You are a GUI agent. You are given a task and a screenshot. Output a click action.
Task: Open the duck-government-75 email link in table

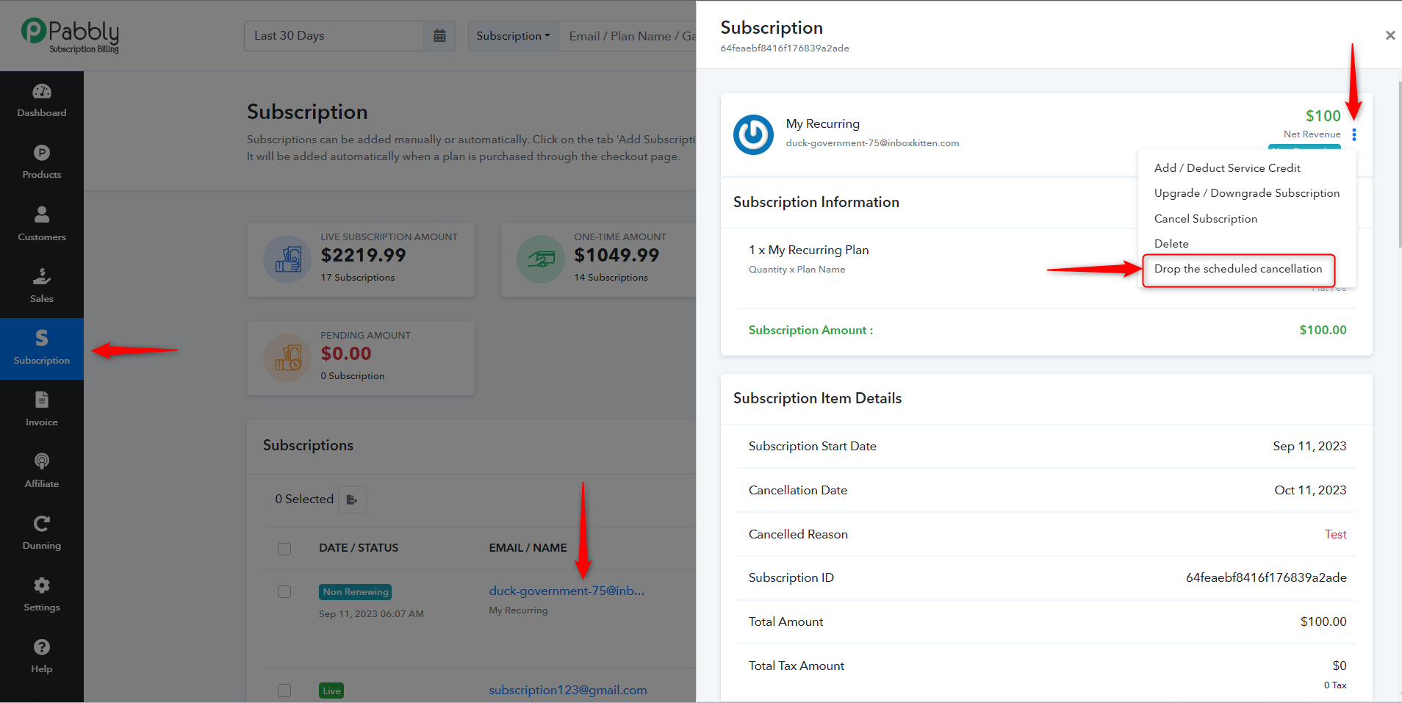[x=567, y=591]
